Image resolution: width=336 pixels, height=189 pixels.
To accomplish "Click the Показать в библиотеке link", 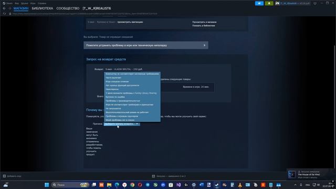I will click(203, 26).
